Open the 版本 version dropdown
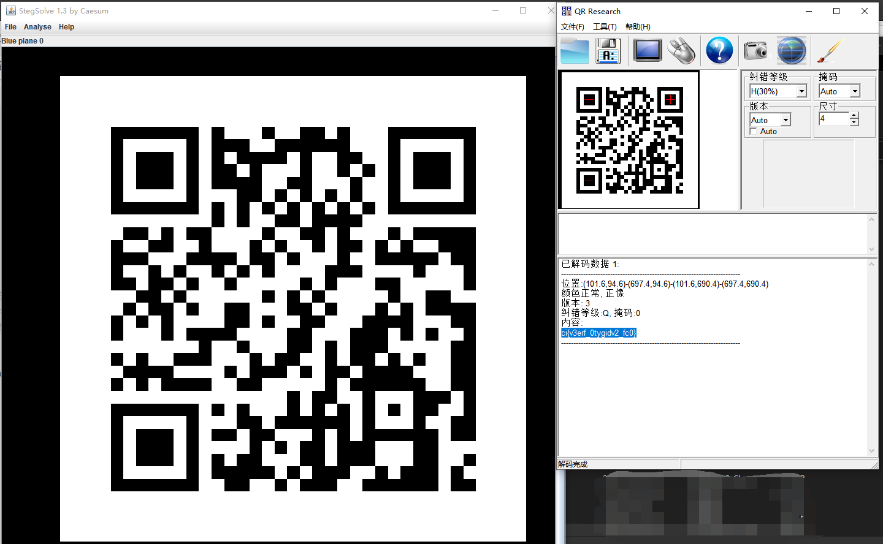Image resolution: width=883 pixels, height=544 pixels. pyautogui.click(x=786, y=119)
